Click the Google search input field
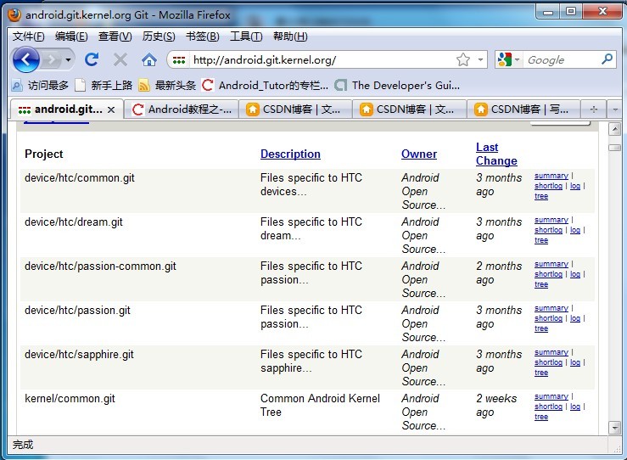This screenshot has height=460, width=627. click(562, 60)
